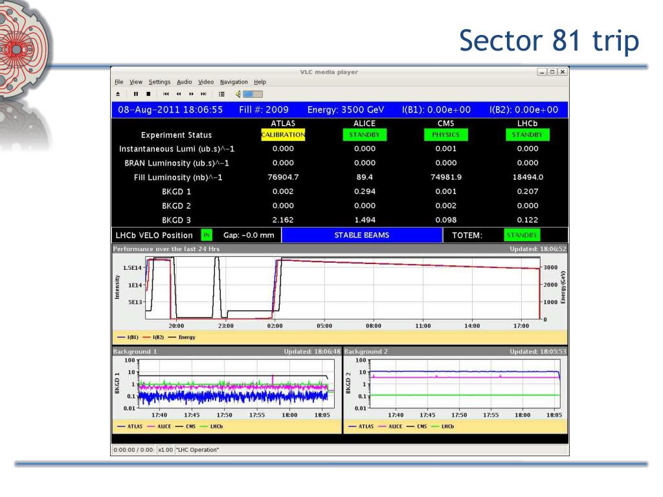
Task: Click the green LHCb VELO IN indicator
Action: (x=207, y=235)
